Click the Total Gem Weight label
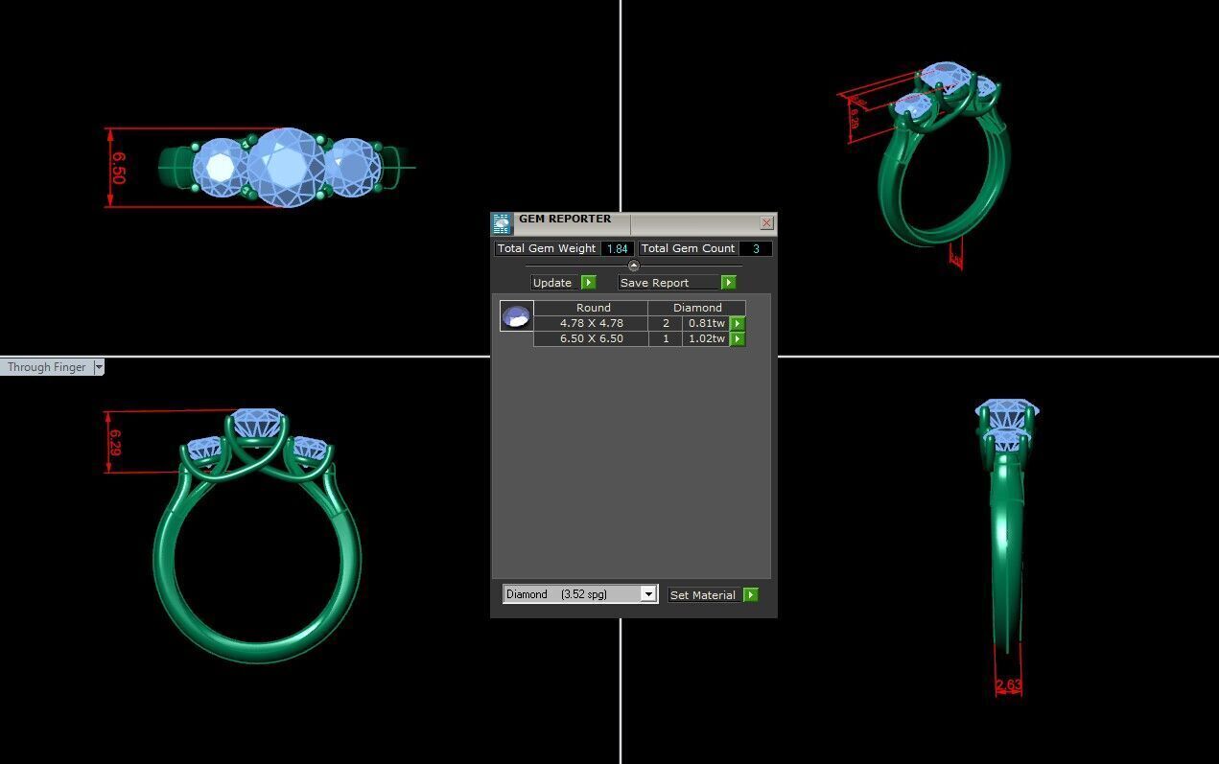The height and width of the screenshot is (764, 1219). click(547, 248)
